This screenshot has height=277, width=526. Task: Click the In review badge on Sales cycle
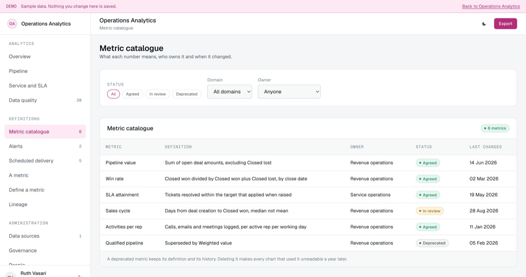(x=430, y=211)
